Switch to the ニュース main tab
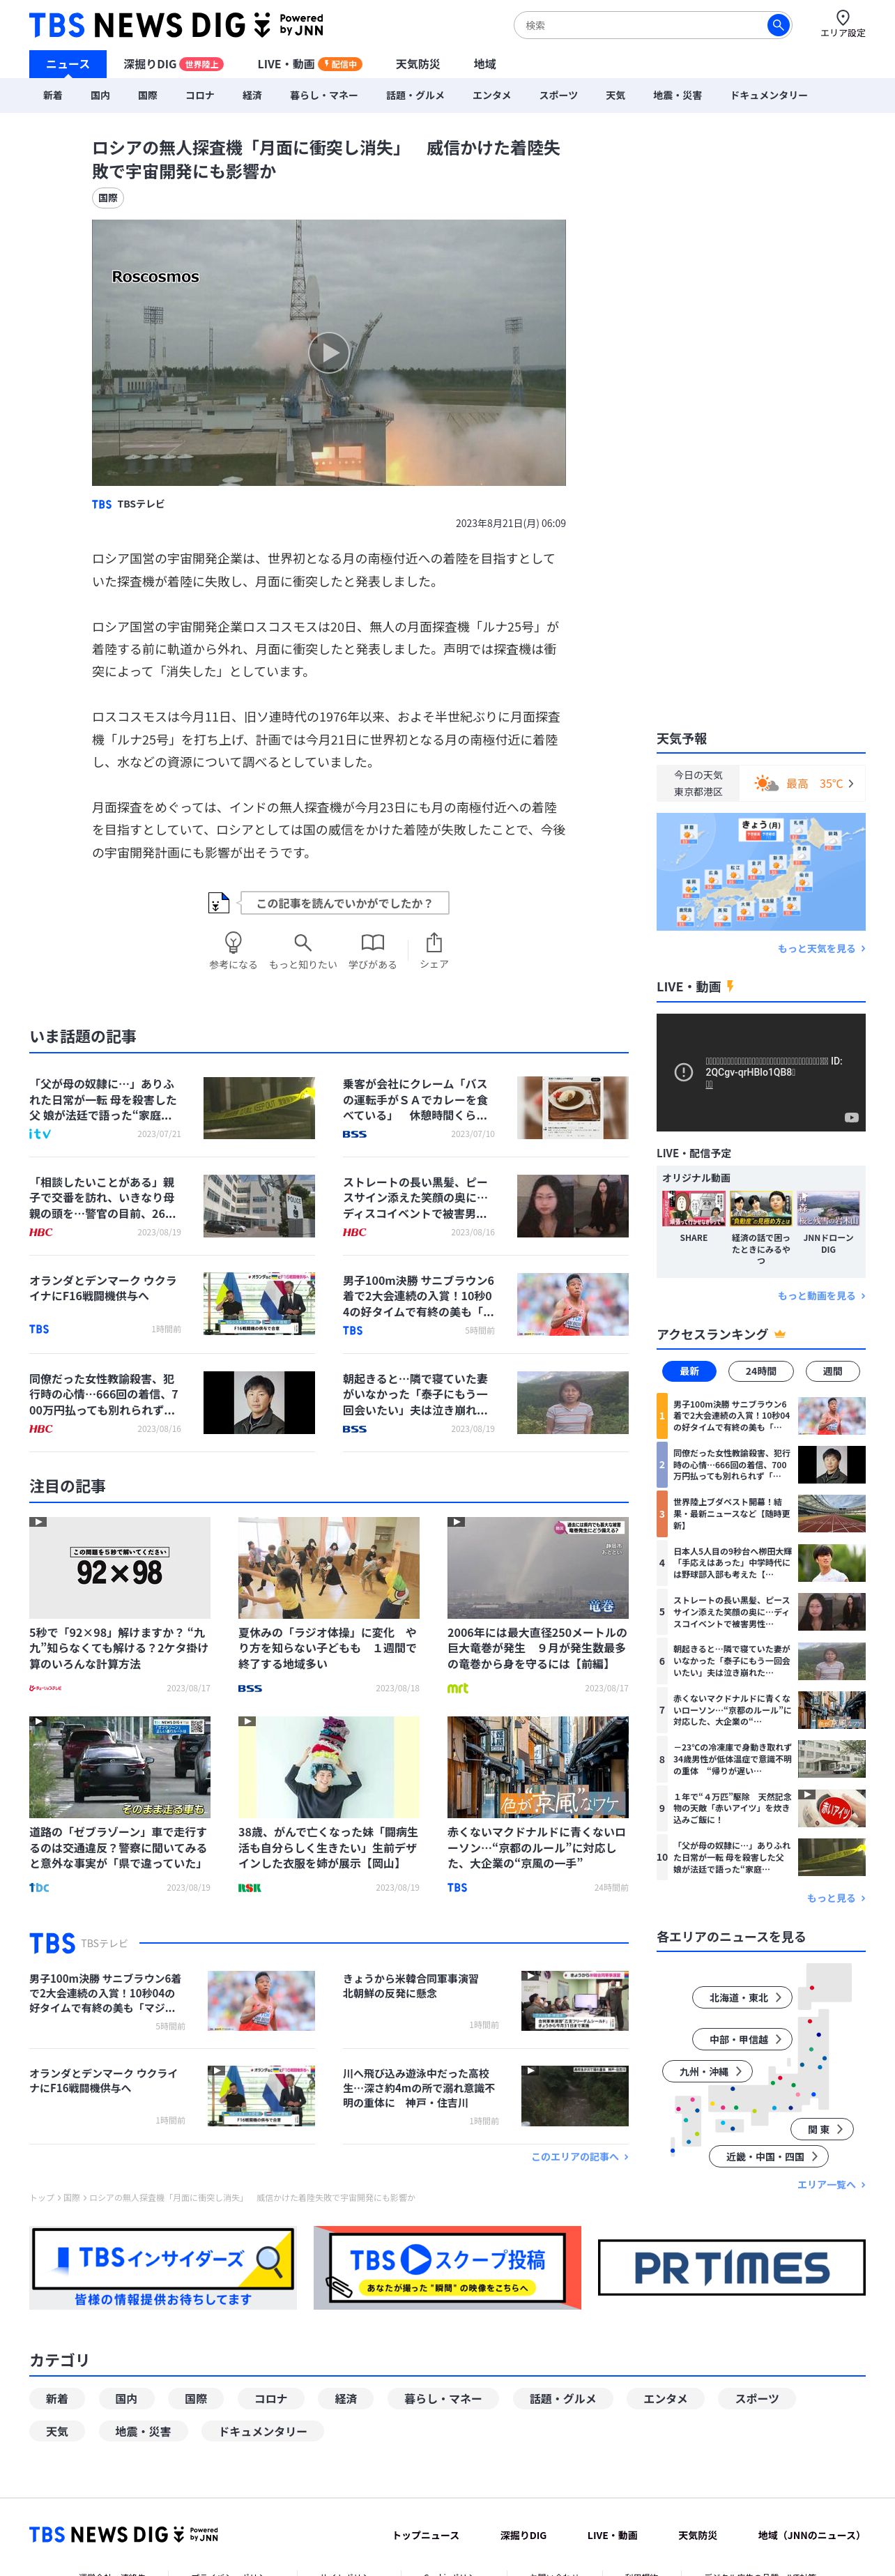Screen dimensions: 895x2576 tap(68, 64)
